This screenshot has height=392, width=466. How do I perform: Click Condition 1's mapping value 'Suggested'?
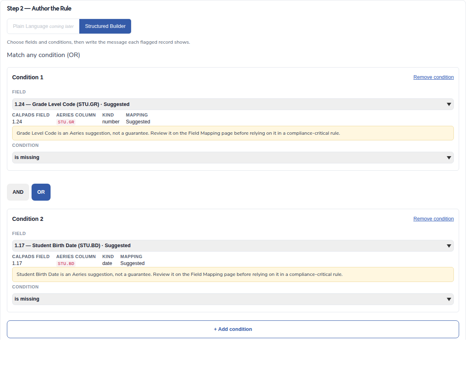(138, 122)
